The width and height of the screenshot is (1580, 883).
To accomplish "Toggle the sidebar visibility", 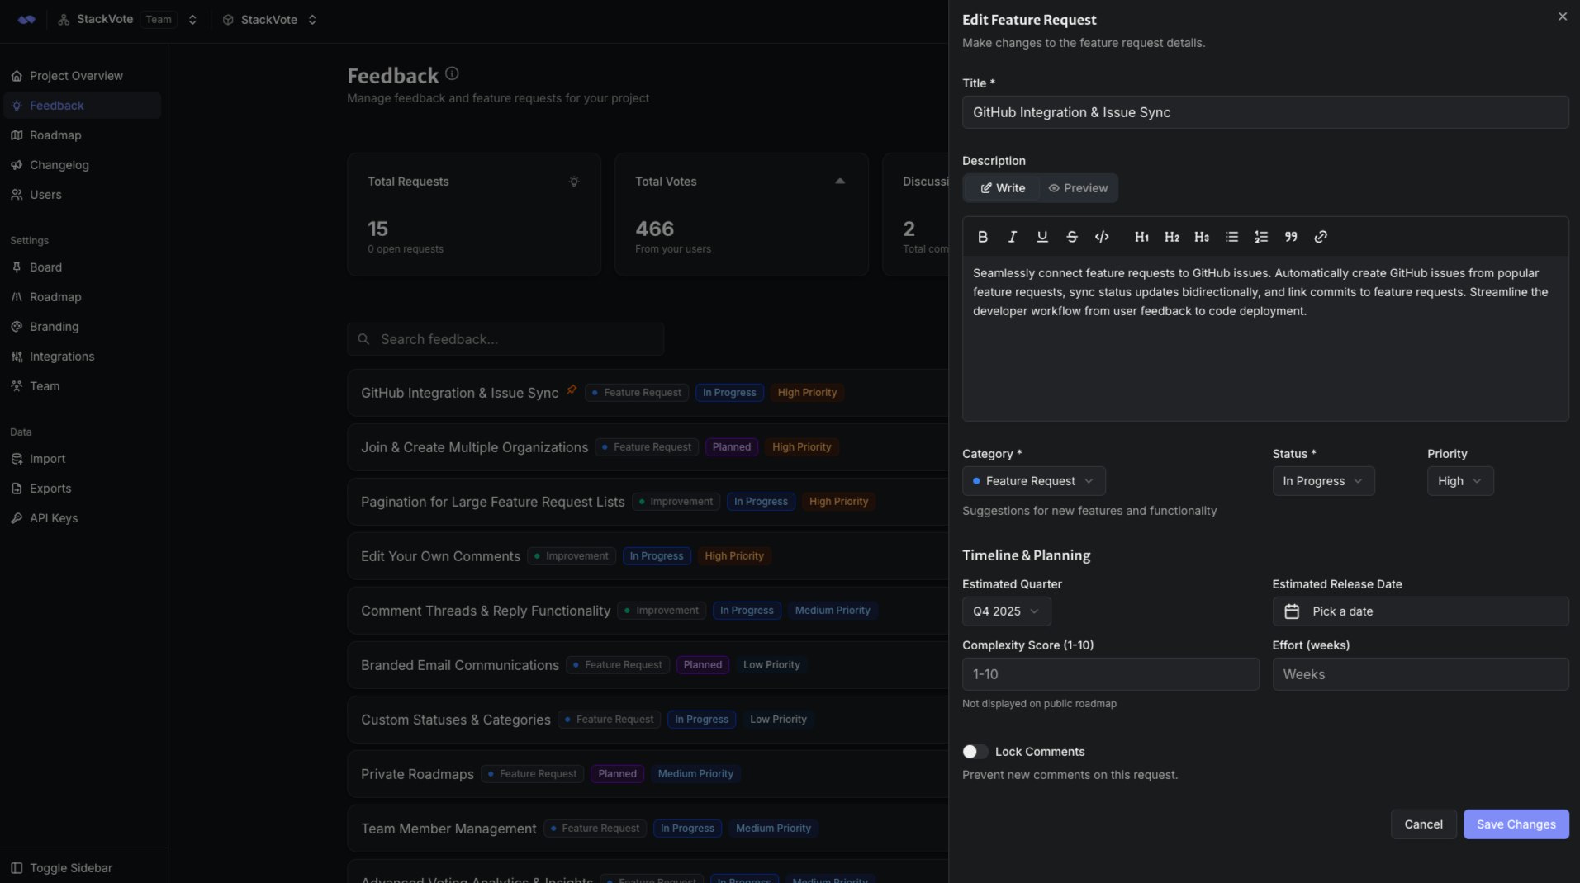I will [x=63, y=868].
